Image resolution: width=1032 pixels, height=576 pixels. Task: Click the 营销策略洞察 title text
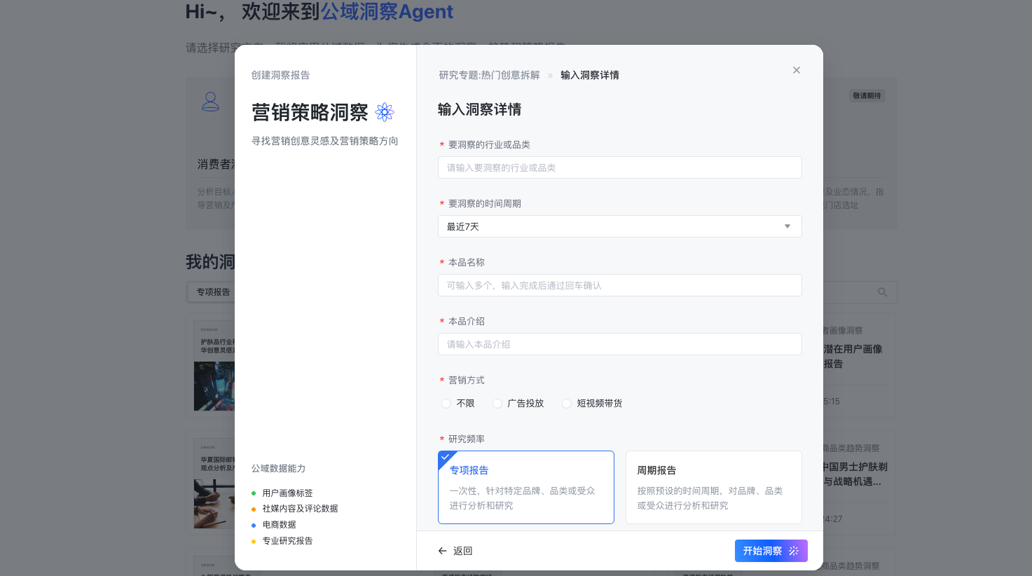[310, 112]
